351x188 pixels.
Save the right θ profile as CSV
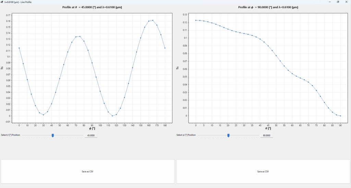263,171
